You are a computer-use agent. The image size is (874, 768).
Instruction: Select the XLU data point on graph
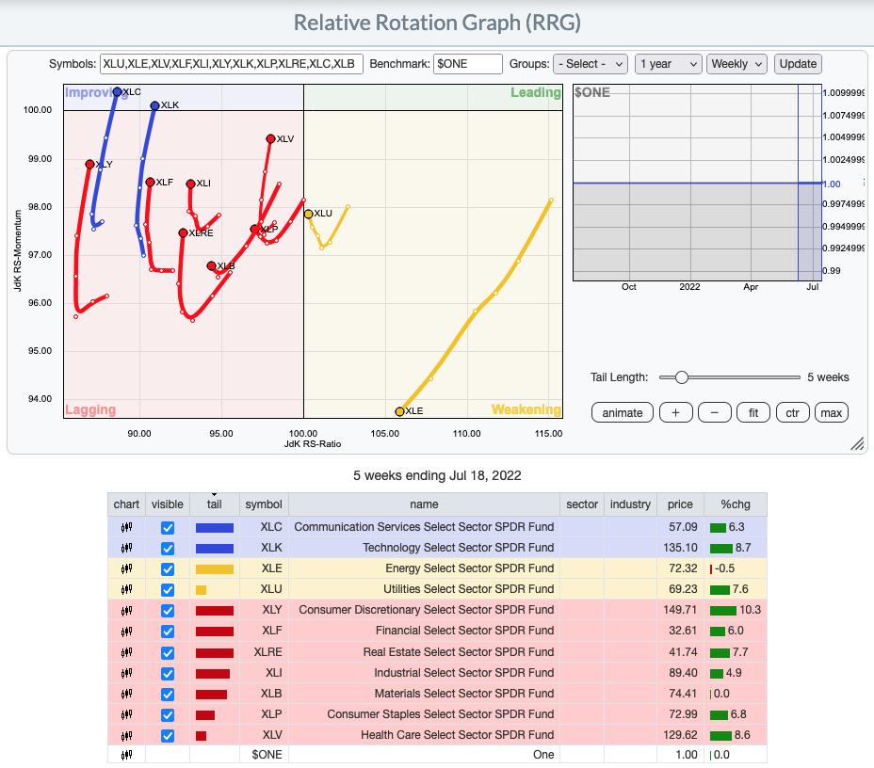pos(308,214)
